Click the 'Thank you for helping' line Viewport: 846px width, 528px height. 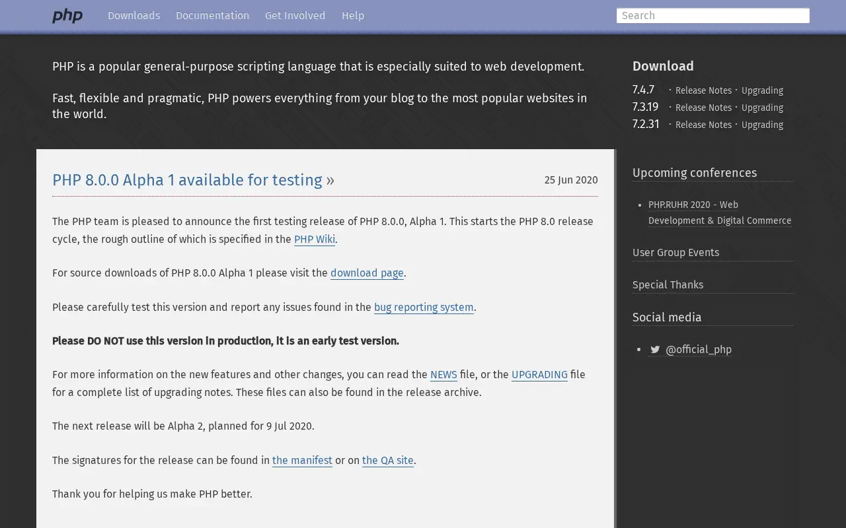click(x=152, y=494)
